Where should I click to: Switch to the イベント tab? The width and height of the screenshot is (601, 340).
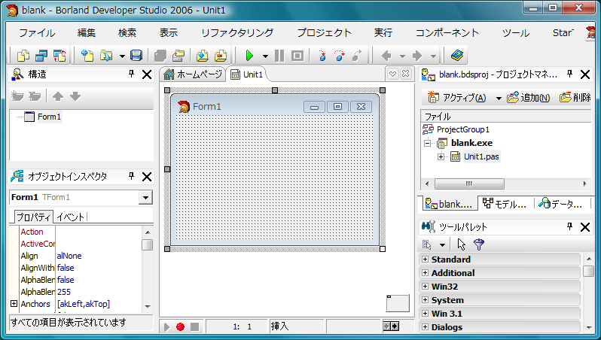[71, 217]
